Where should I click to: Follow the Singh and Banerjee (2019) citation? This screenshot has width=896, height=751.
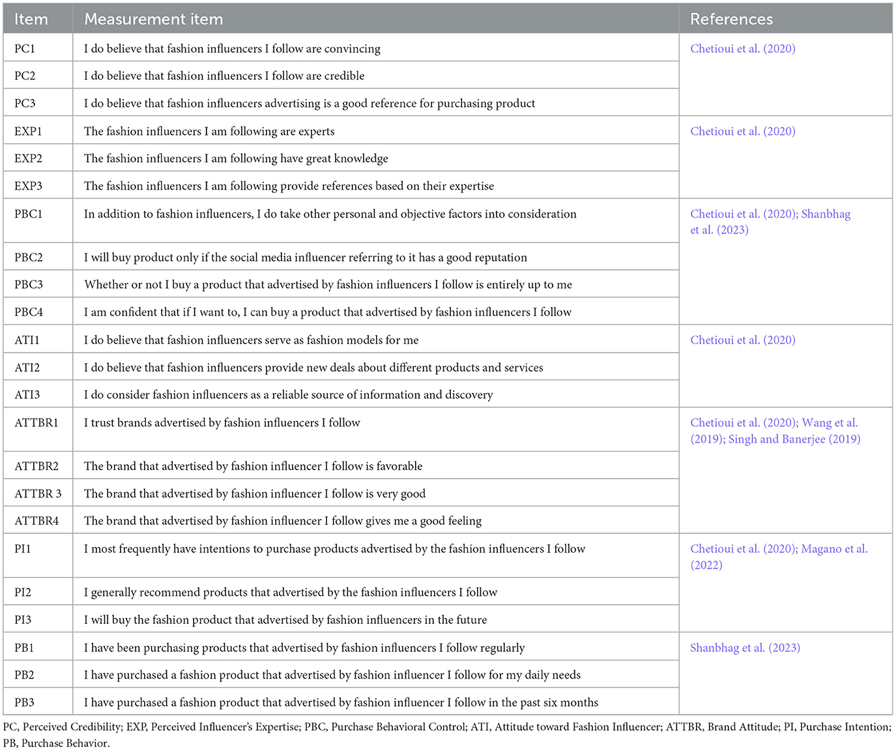[794, 439]
